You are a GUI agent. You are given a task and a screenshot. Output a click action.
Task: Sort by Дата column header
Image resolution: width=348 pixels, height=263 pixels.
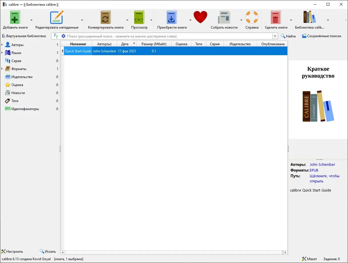tap(127, 44)
